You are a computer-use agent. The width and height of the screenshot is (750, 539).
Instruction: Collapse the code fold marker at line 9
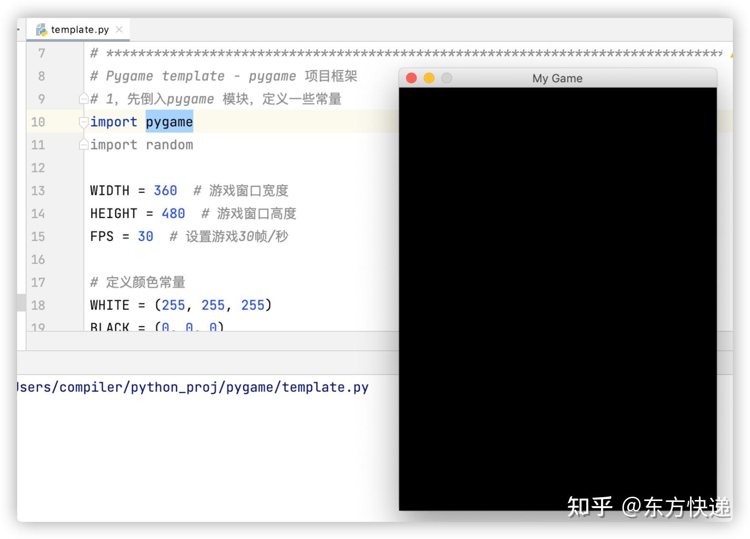click(x=84, y=99)
